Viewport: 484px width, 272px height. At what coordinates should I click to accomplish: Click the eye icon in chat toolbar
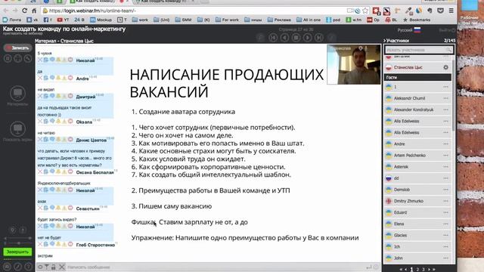pos(40,267)
